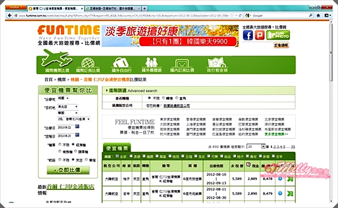Viewport: 338px width, 208px height.
Task: Select the transfer (轉機) radio in advanced search
Action: [x=163, y=98]
